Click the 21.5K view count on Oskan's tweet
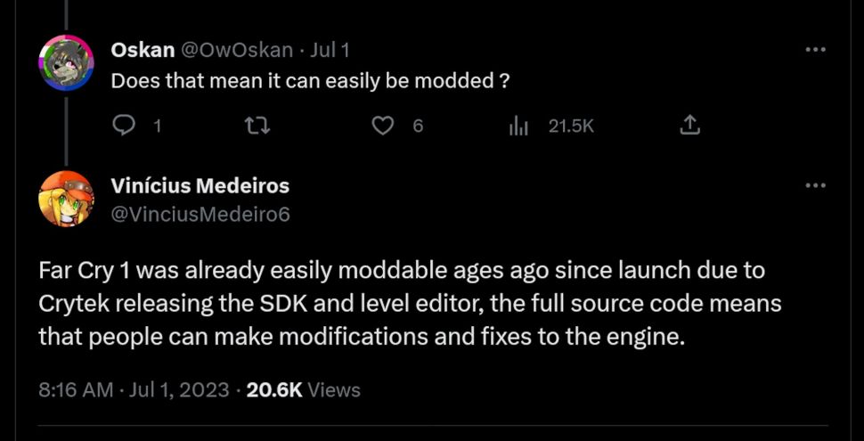The width and height of the screenshot is (864, 441). 571,127
